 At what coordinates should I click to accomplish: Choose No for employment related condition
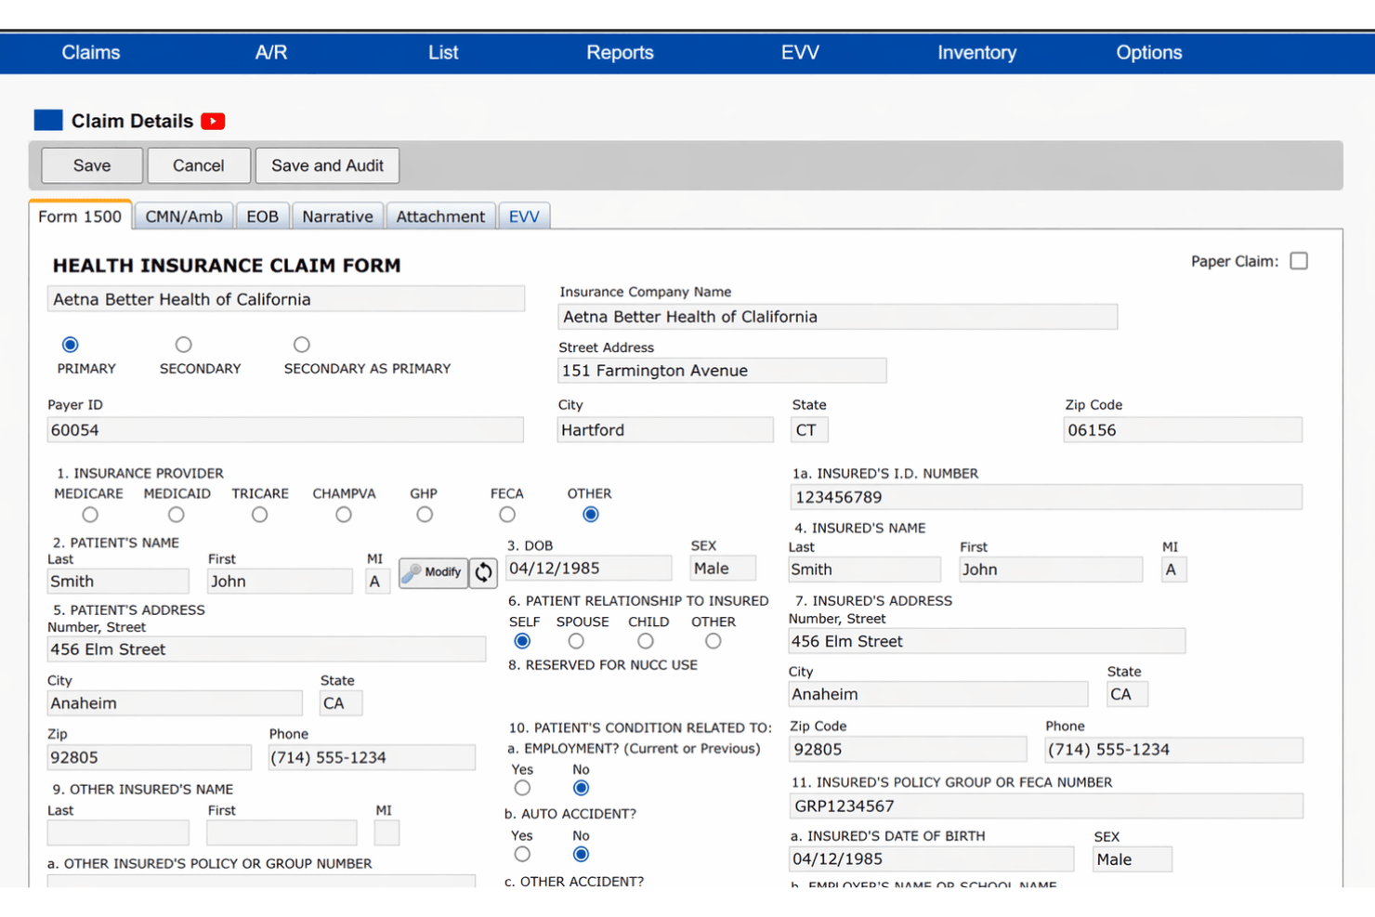[x=581, y=788]
